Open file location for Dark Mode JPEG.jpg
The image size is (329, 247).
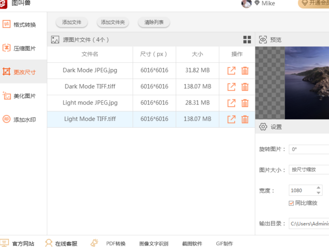click(x=231, y=70)
